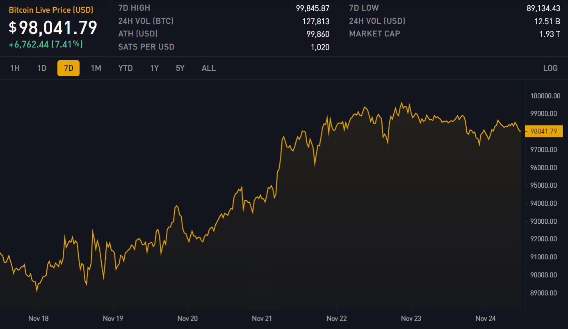Click the MARKET CAP value 1.93 T
This screenshot has height=329, width=568.
[x=550, y=34]
